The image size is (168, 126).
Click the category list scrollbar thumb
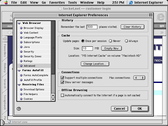click(x=53, y=47)
